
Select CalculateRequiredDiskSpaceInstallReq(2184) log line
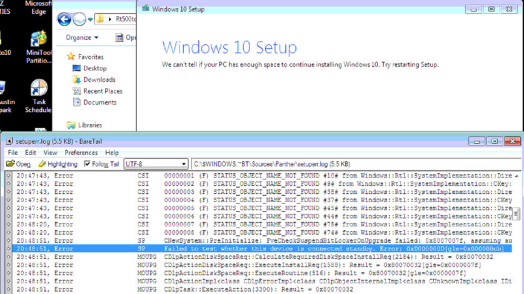pos(262,257)
